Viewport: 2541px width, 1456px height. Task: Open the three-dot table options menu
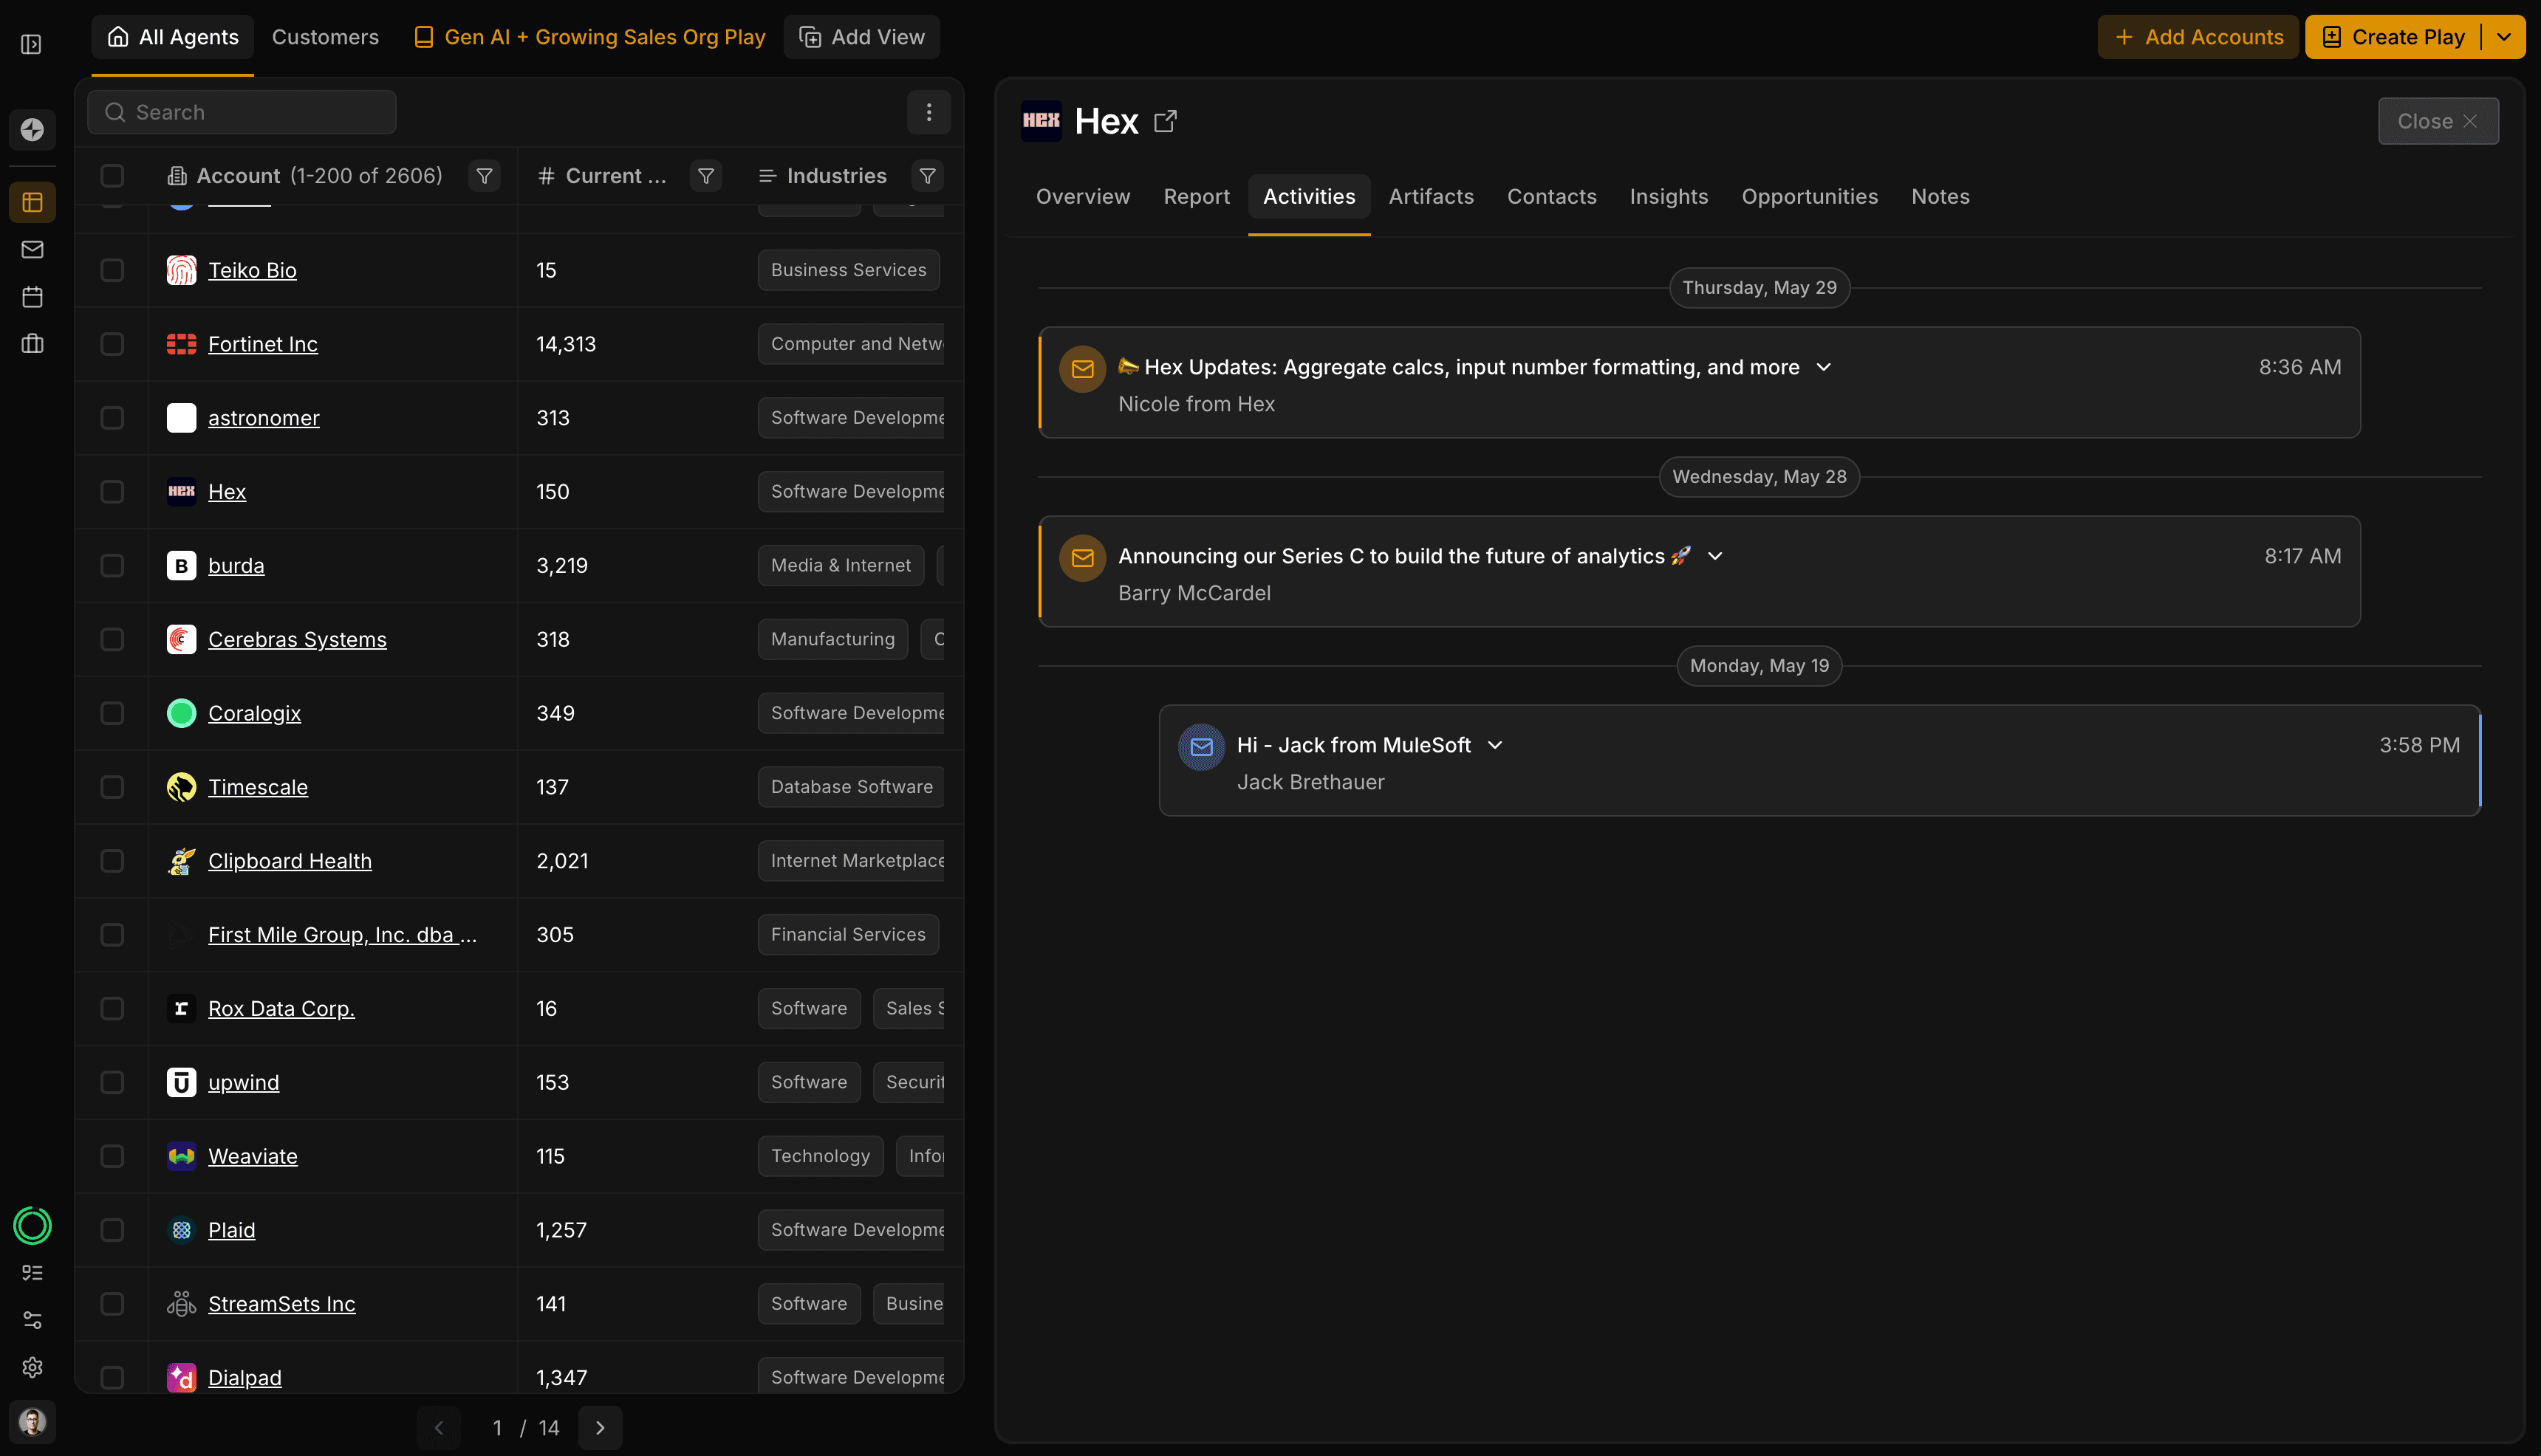coord(928,112)
